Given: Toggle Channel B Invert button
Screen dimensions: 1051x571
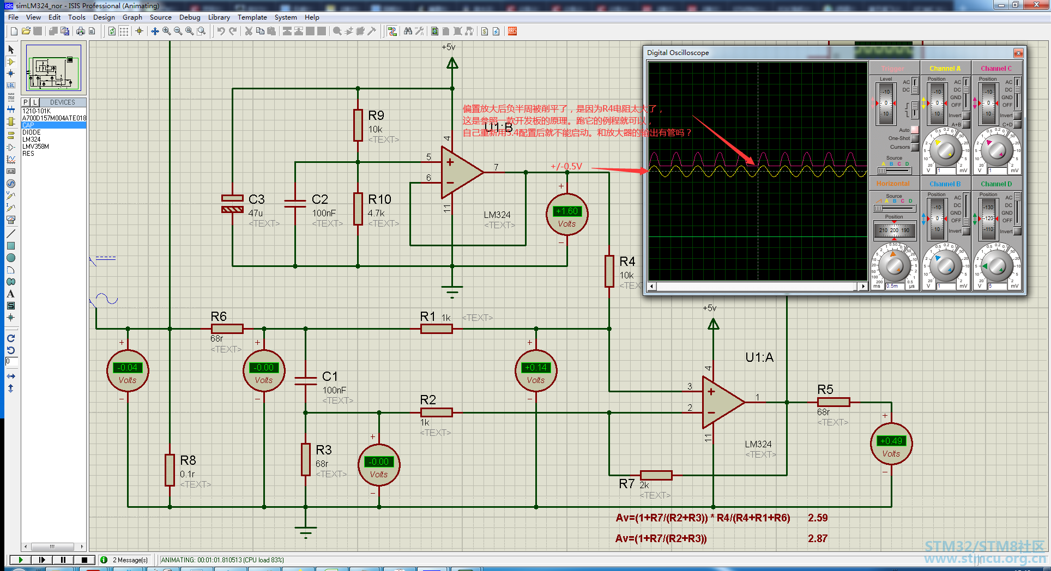Looking at the screenshot, I should click(x=966, y=231).
